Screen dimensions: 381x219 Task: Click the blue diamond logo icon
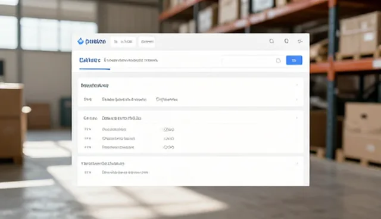pyautogui.click(x=80, y=42)
